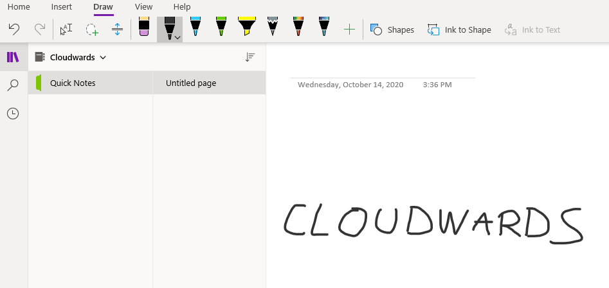This screenshot has width=609, height=288.
Task: Pick the selected black pen
Action: pos(168,28)
